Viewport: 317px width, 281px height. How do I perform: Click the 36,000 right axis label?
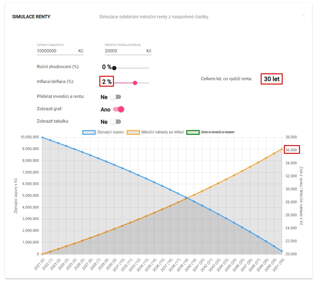pyautogui.click(x=291, y=150)
